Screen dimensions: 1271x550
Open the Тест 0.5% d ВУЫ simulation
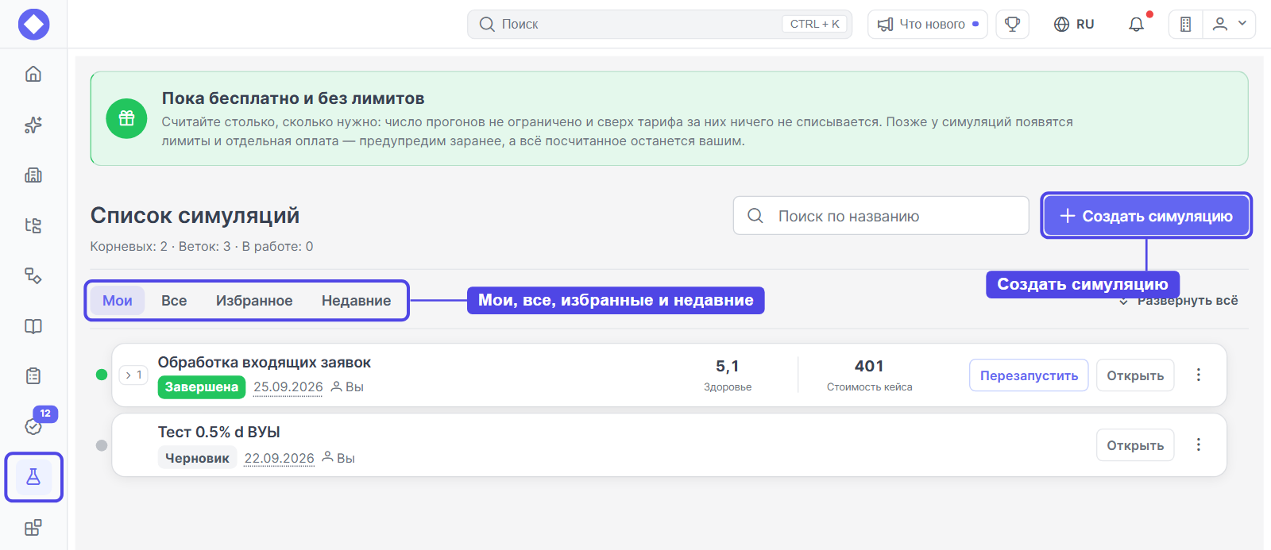(1135, 445)
